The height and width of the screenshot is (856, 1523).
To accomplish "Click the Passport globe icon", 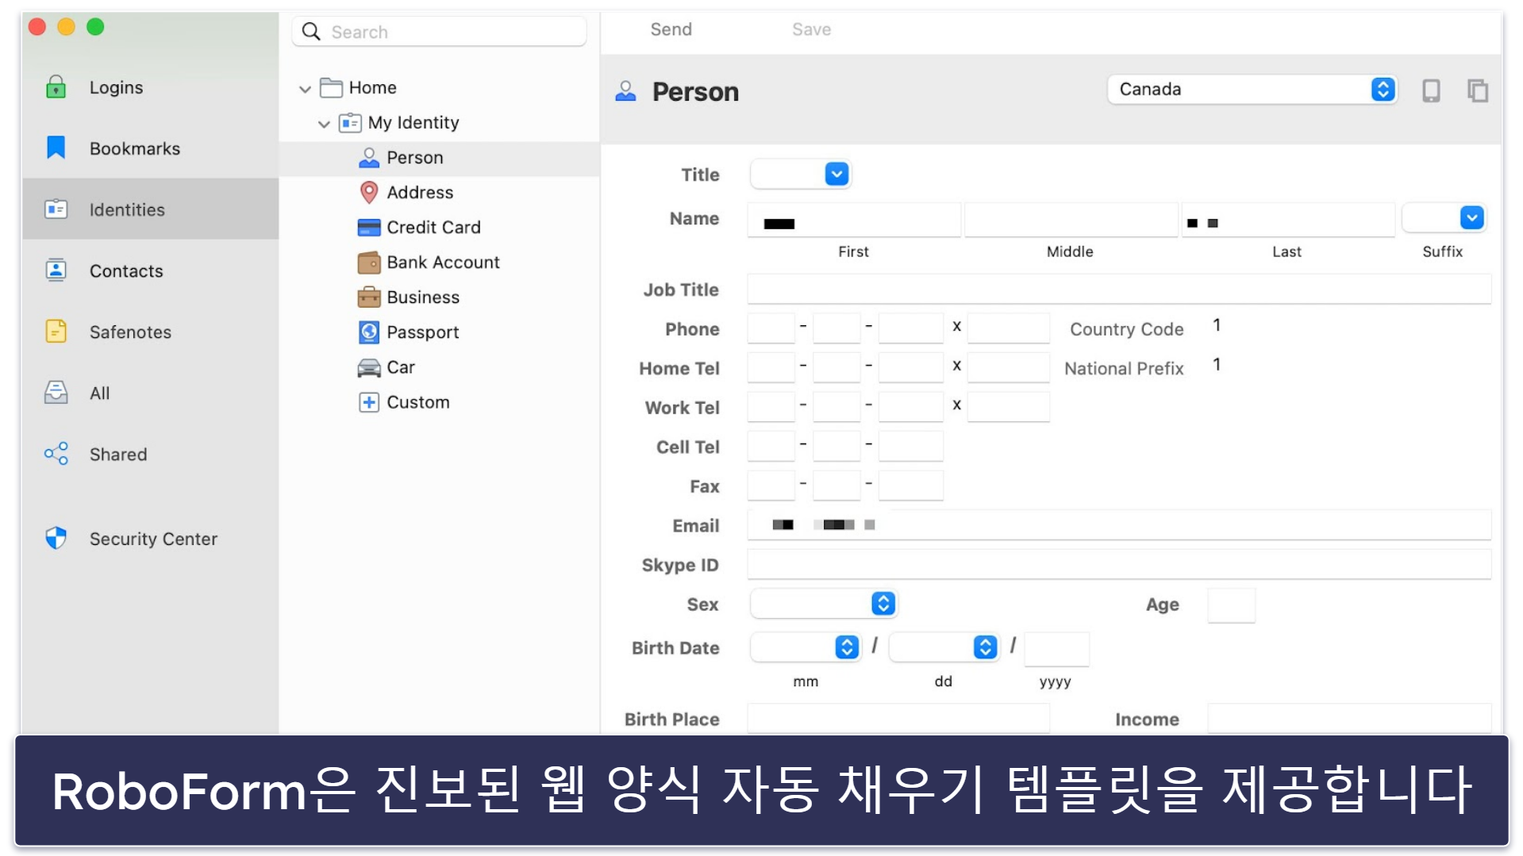I will (369, 332).
